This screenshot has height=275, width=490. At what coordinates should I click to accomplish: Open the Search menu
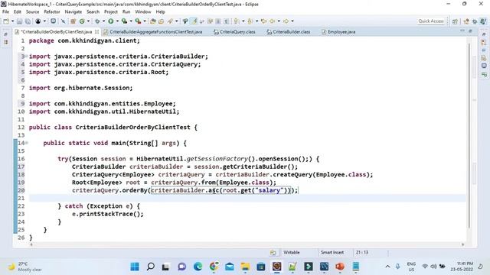pyautogui.click(x=93, y=12)
